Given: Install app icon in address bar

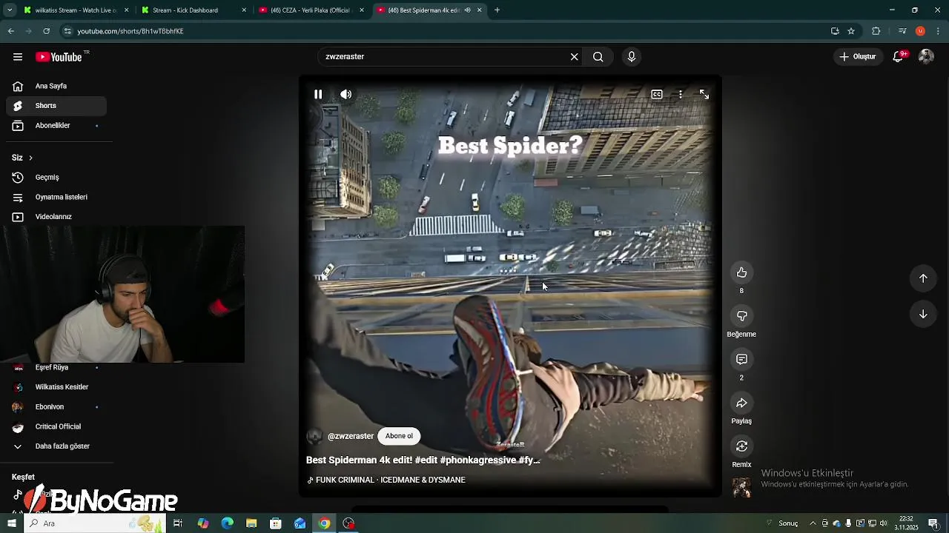Looking at the screenshot, I should (x=835, y=31).
